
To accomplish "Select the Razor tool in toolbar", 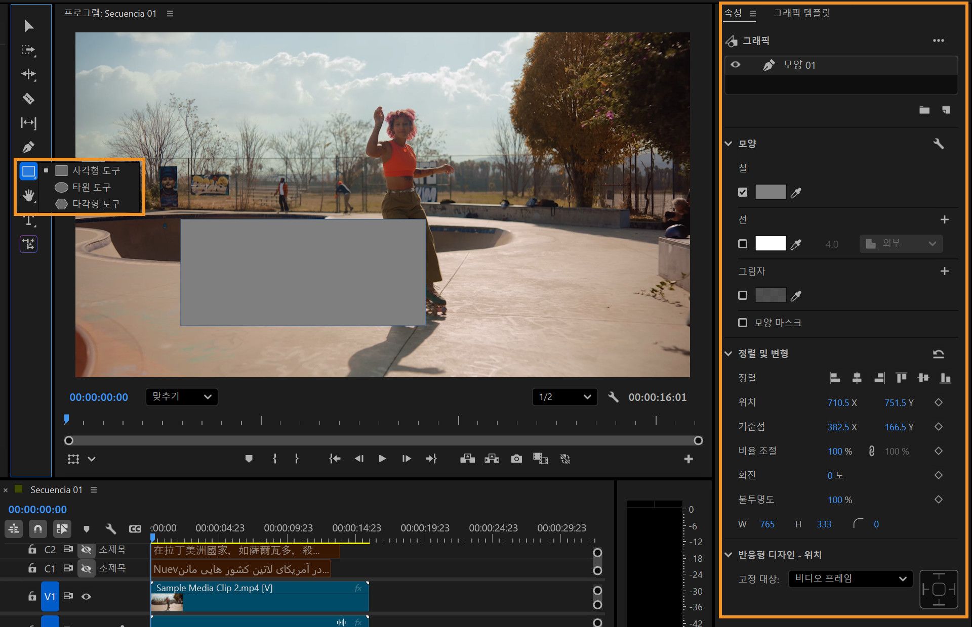I will tap(28, 99).
